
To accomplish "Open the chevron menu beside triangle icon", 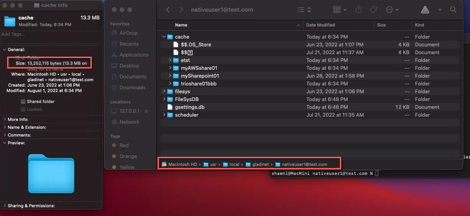I will point(440,10).
